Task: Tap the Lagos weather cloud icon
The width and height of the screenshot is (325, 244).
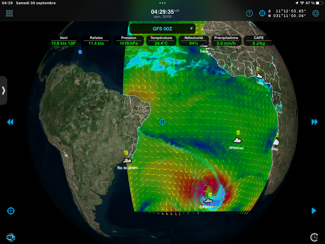Action: (x=259, y=76)
